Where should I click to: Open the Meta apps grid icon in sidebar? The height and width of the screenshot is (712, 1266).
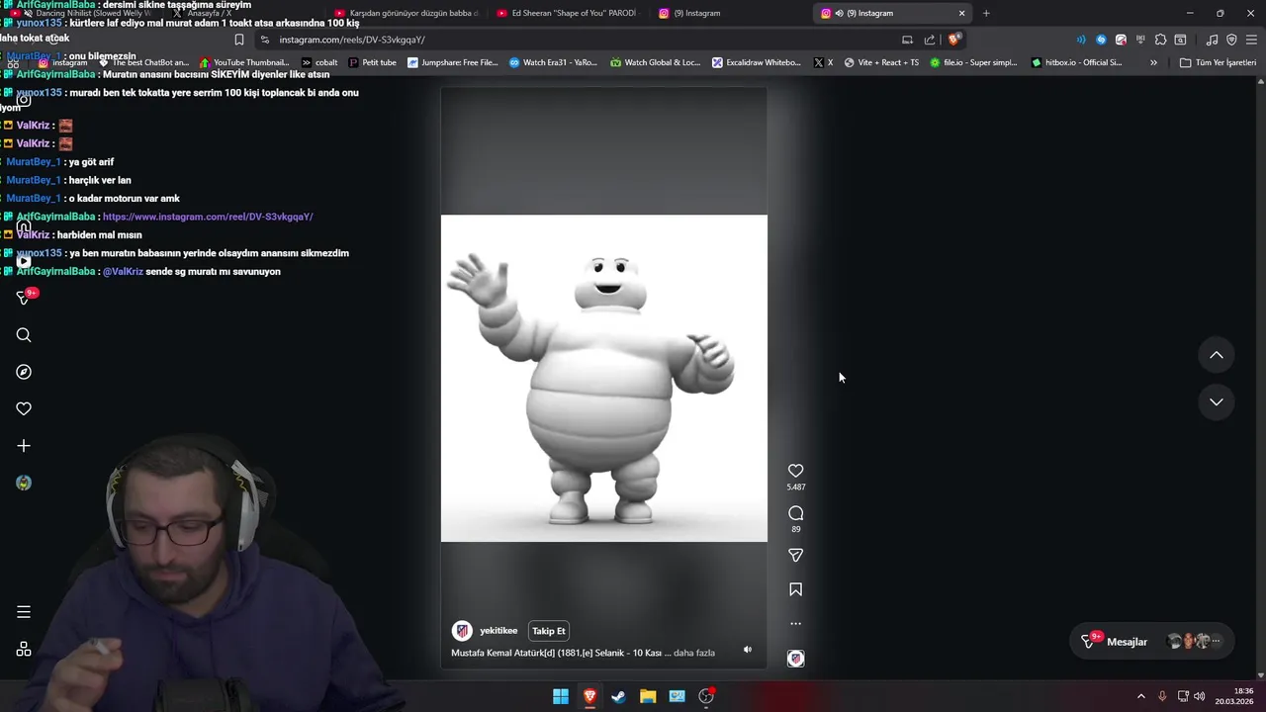point(24,650)
